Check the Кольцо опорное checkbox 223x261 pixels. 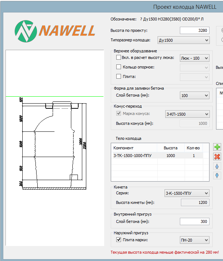(118, 67)
